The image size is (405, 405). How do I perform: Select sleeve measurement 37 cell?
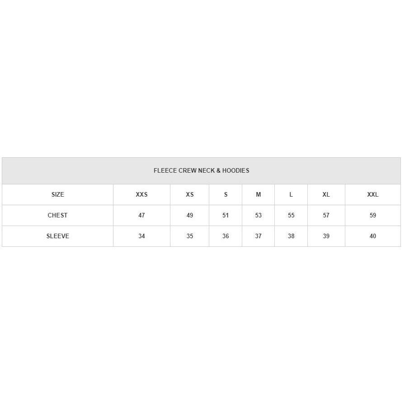tap(258, 236)
